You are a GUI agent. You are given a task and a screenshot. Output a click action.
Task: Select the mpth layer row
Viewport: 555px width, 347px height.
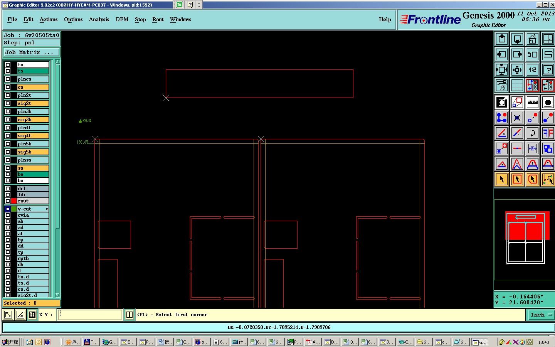point(33,258)
